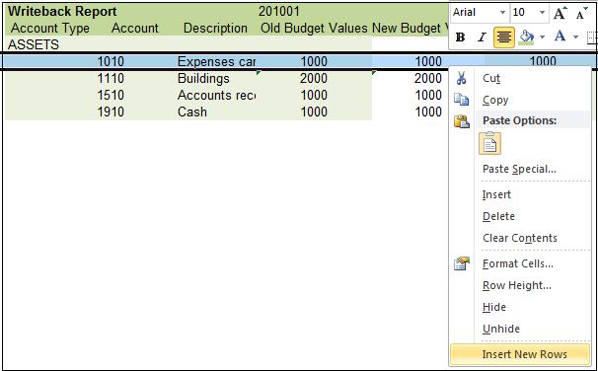Select the Paste option clipboard button
Viewport: 598px width, 371px height.
[490, 143]
